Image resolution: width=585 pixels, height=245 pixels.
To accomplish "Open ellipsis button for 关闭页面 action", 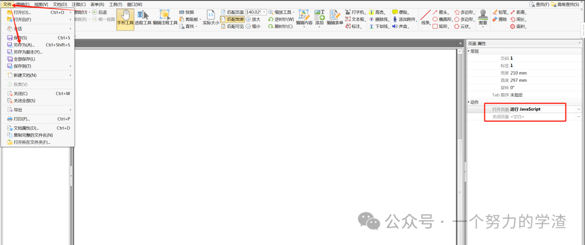I will click(579, 116).
